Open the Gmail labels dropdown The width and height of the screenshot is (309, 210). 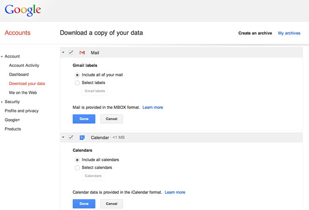tap(95, 91)
